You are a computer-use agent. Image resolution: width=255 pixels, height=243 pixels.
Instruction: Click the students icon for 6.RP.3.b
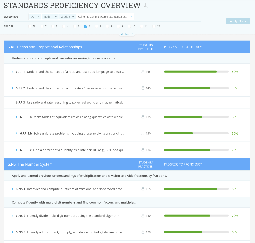coord(143,133)
